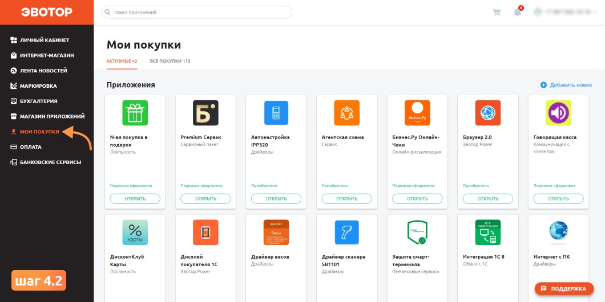Click the Агентская схема app icon
The width and height of the screenshot is (605, 302).
point(347,113)
